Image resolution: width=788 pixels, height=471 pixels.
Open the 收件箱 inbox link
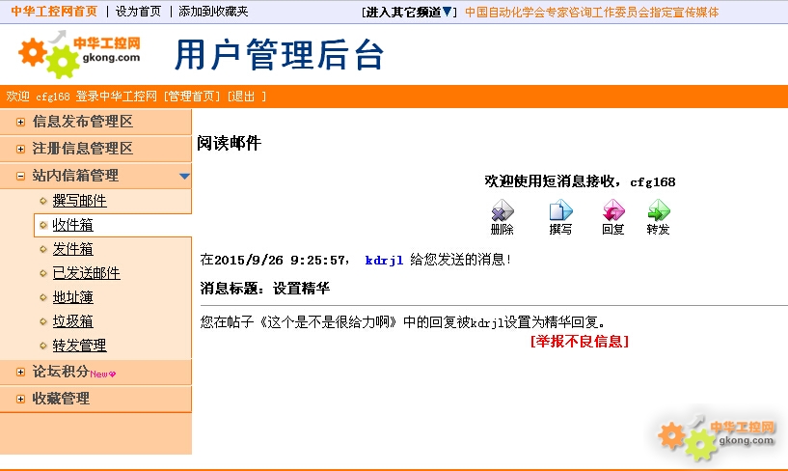(x=73, y=225)
